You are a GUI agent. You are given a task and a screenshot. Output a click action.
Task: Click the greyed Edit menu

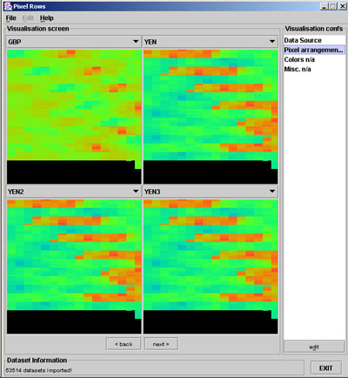[x=28, y=18]
